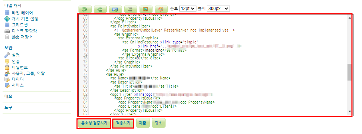Click the <se:PointSymbolizer> opening tag line
Screen dimensions: 362x134
coord(130,26)
